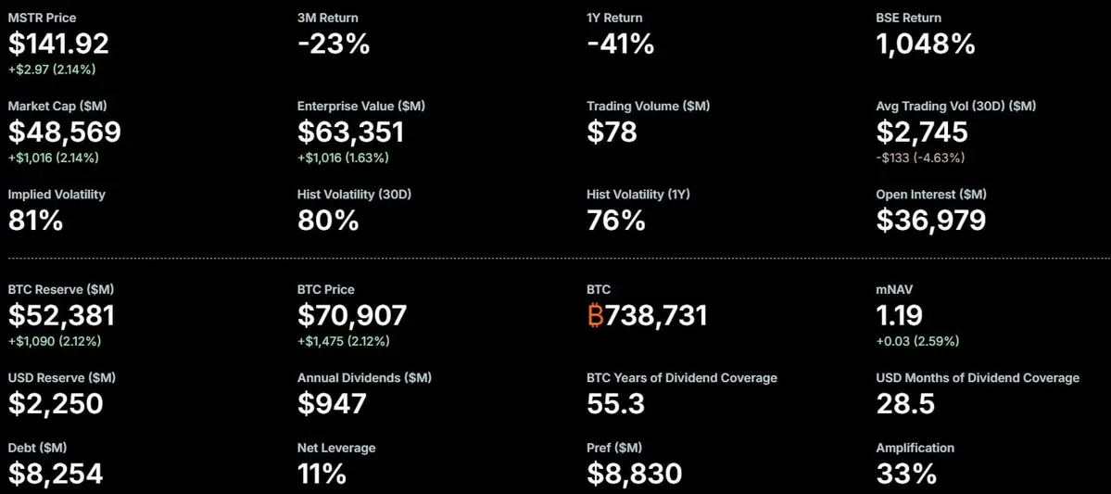
Task: Click Hist Volatility (1Y) value 76%
Action: click(615, 221)
